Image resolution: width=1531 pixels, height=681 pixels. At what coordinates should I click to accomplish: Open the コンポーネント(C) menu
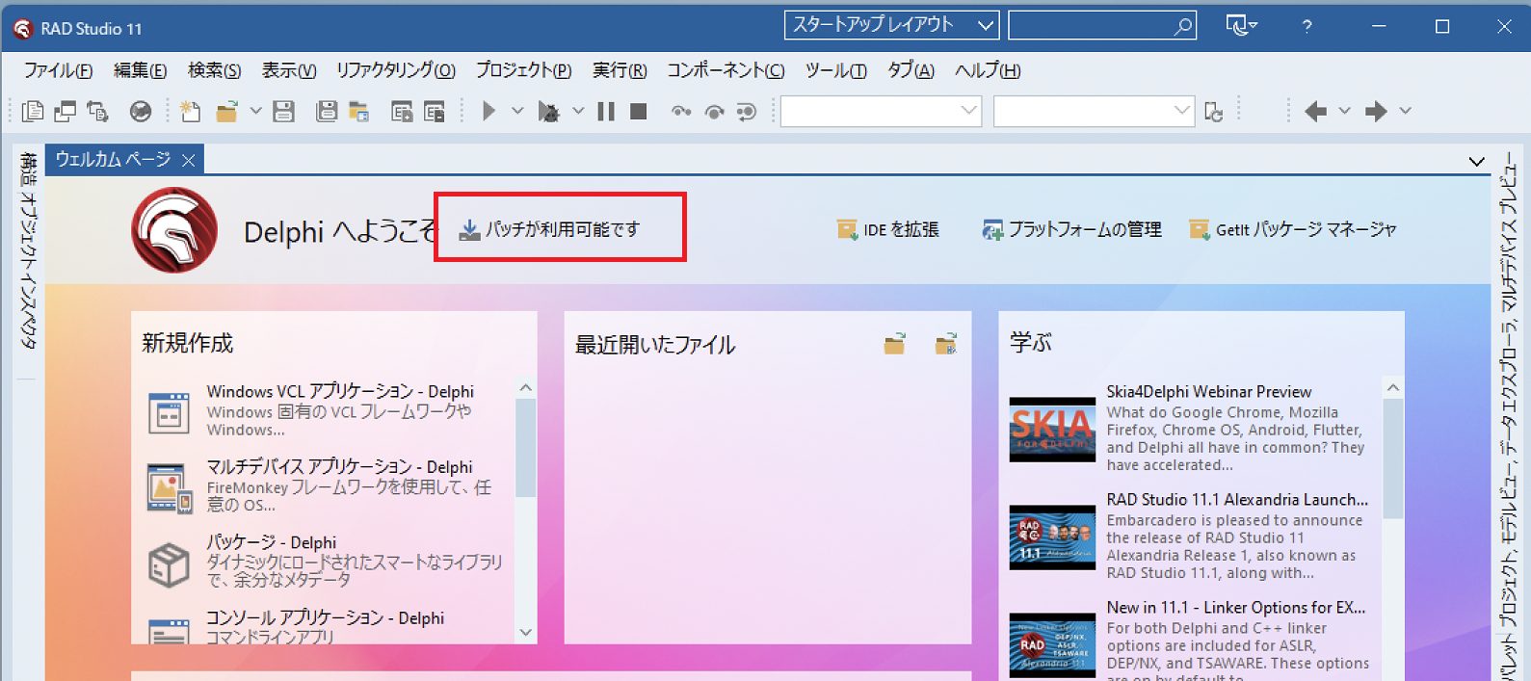[726, 70]
